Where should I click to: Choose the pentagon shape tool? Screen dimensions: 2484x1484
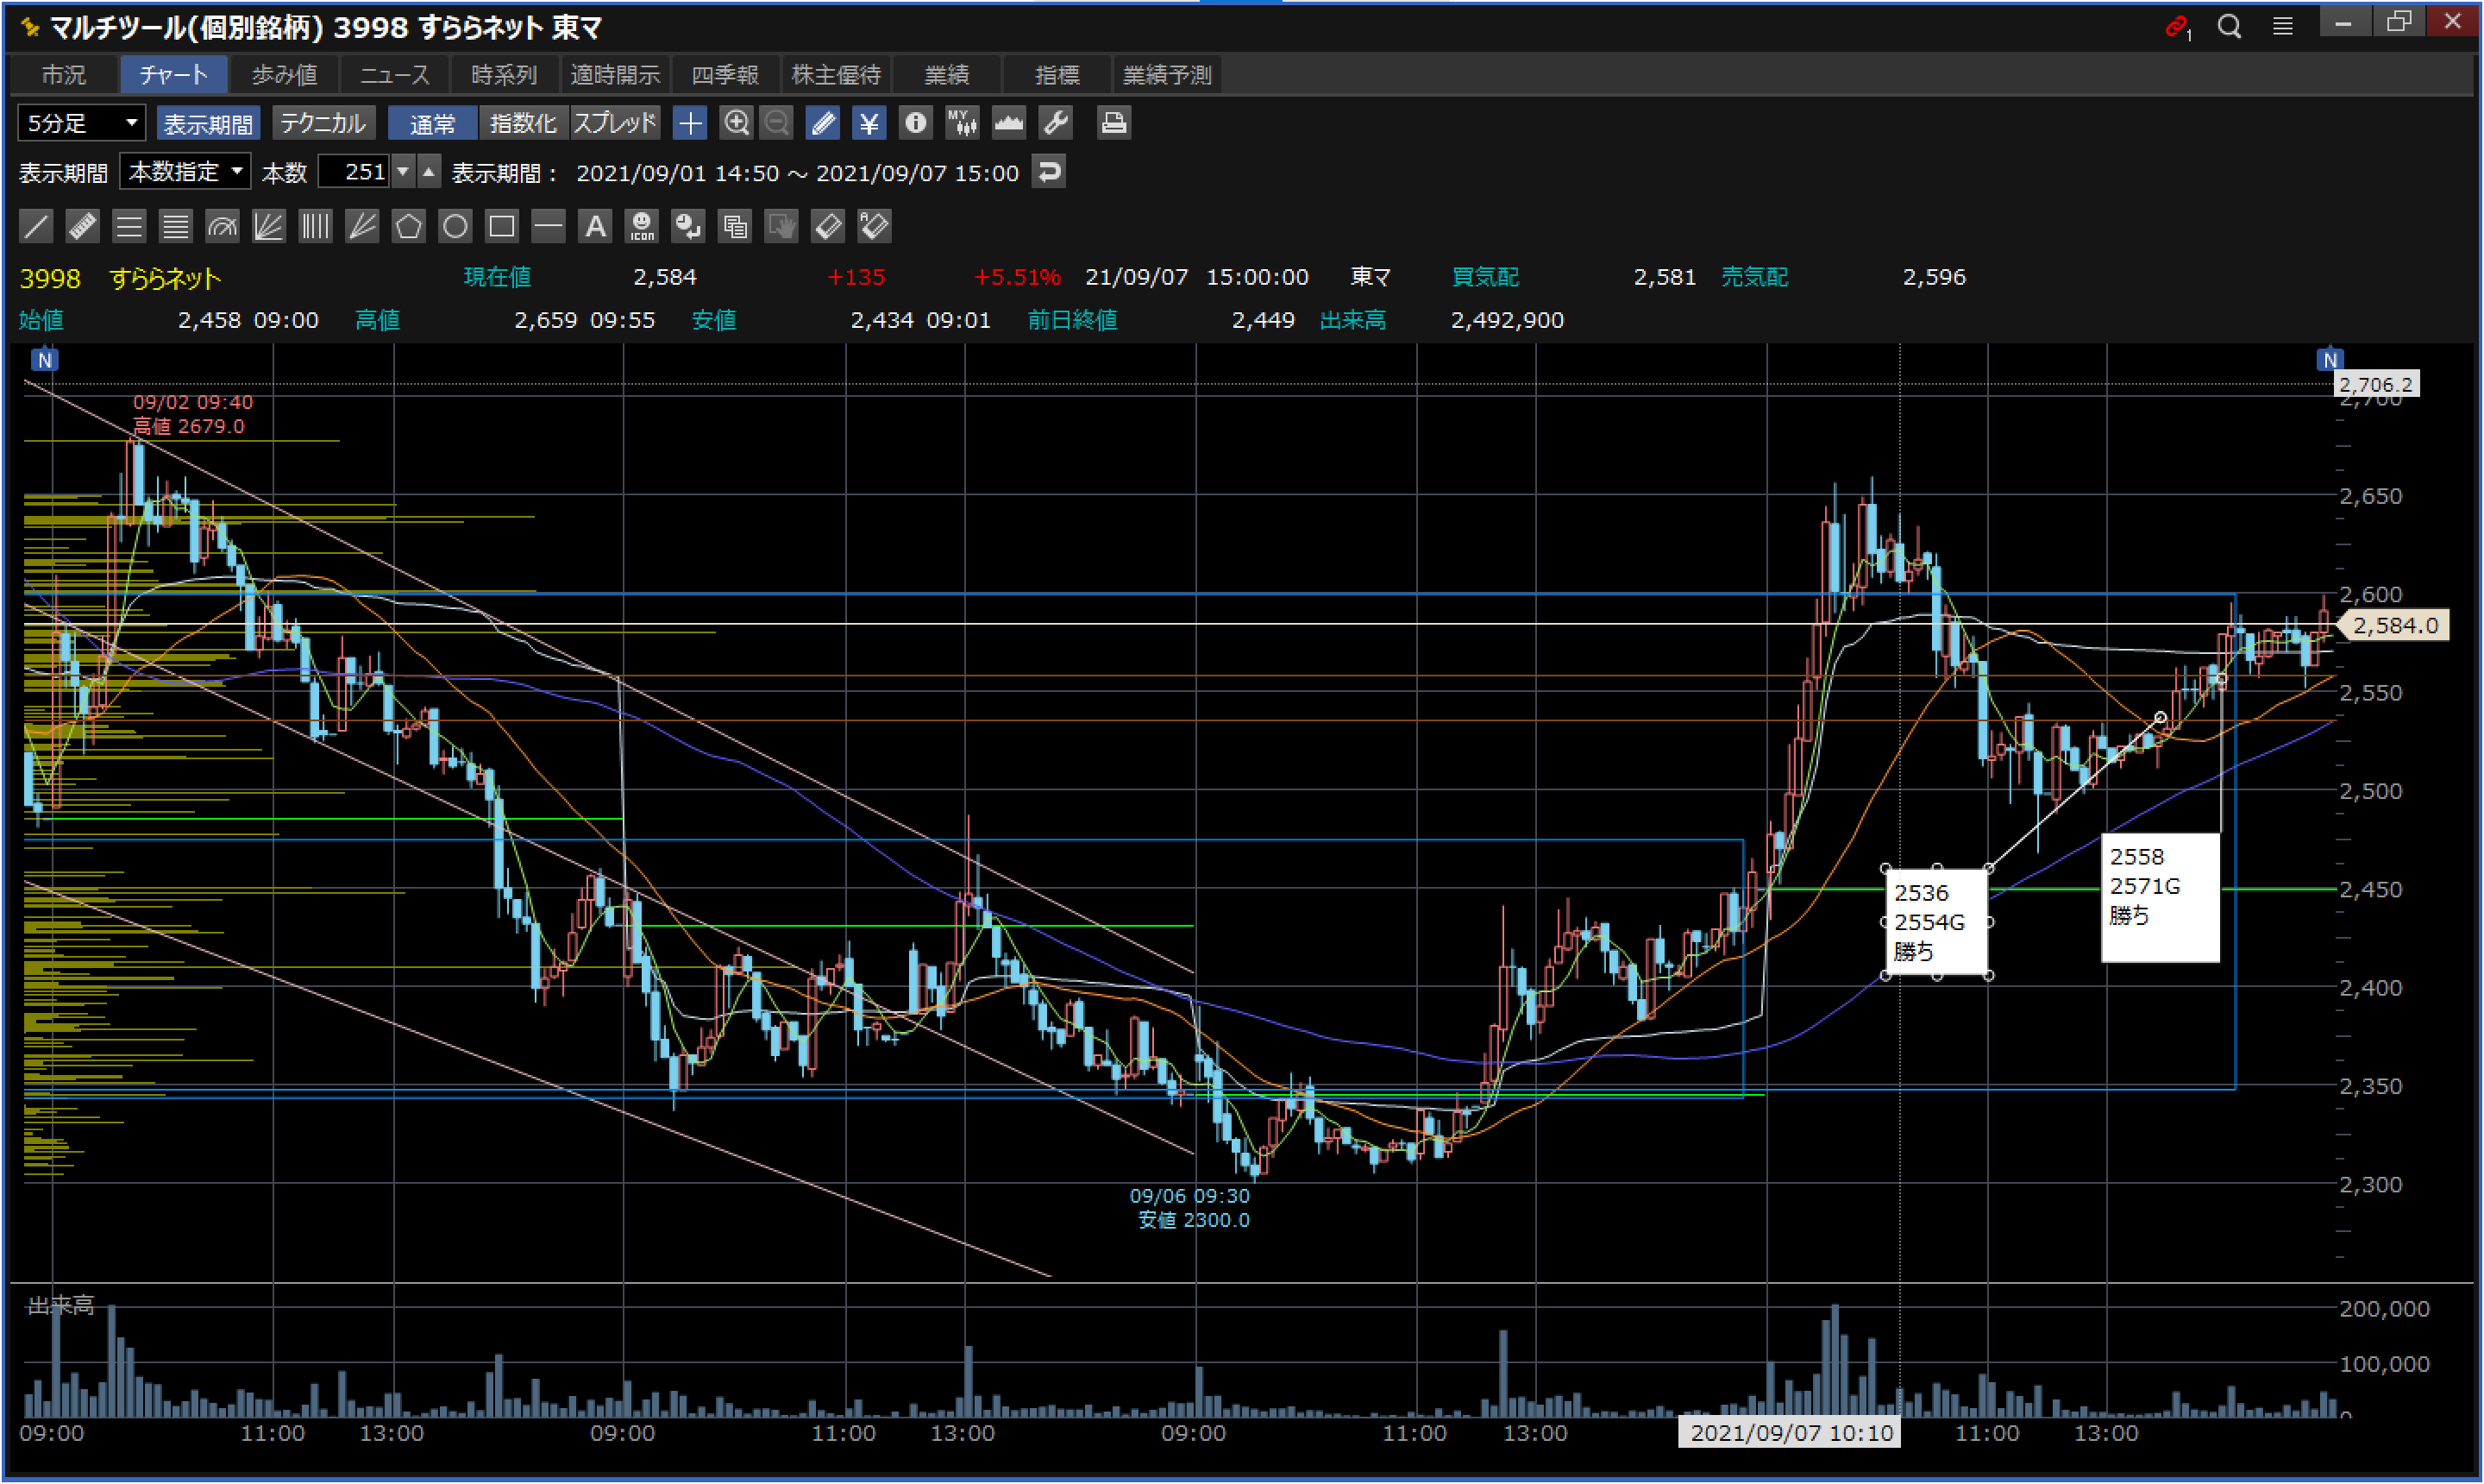(408, 226)
